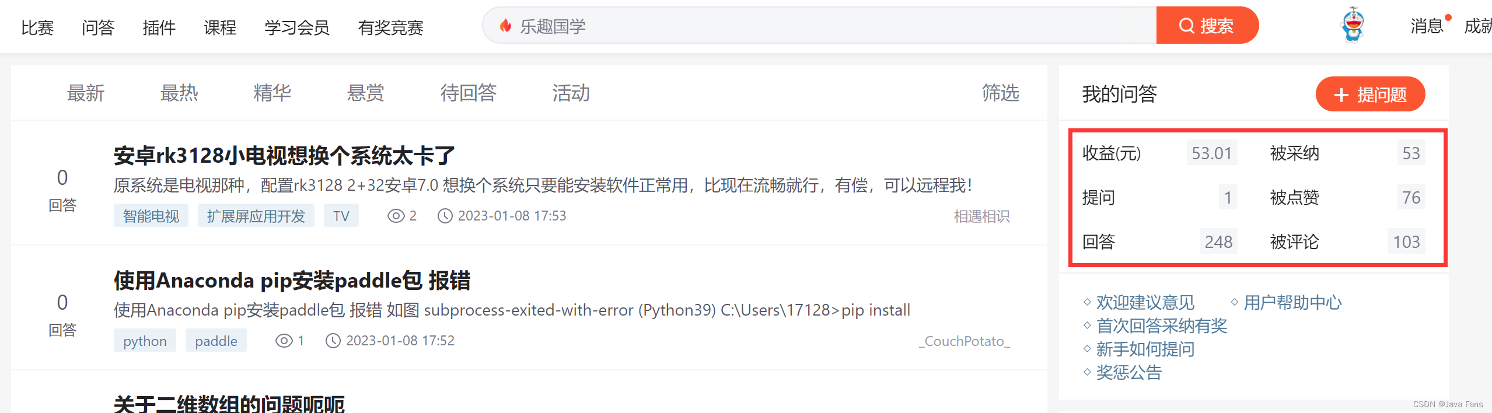Click the 提问题 ask question button
1492x413 pixels.
[1370, 94]
